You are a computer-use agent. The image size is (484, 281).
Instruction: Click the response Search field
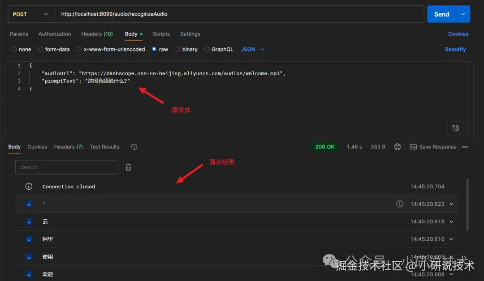(x=67, y=167)
